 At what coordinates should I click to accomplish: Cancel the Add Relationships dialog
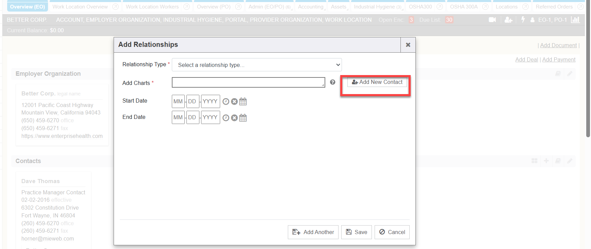click(392, 232)
